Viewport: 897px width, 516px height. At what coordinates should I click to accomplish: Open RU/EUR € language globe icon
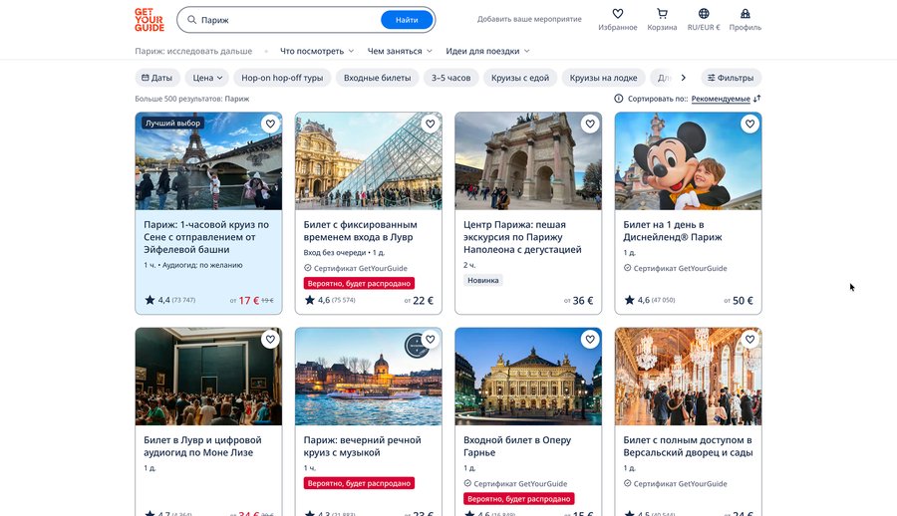(x=704, y=14)
